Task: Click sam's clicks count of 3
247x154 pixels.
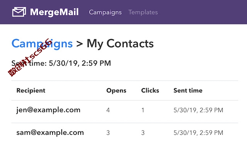Action: (x=143, y=133)
